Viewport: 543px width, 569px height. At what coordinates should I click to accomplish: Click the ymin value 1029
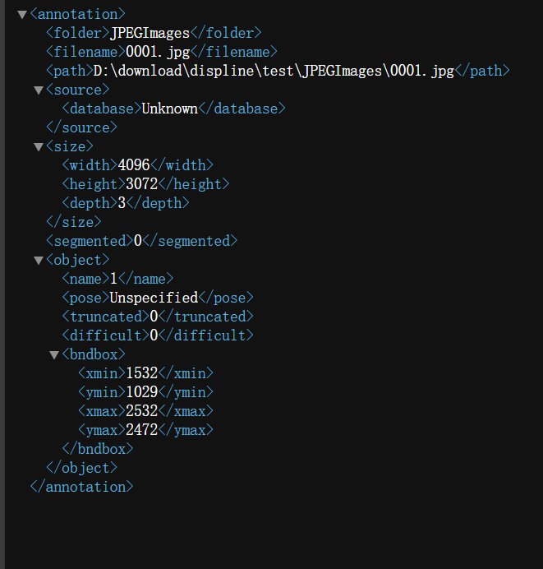click(142, 392)
